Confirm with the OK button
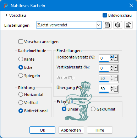Image resolution: width=137 pixels, height=138 pixels. tap(42, 130)
